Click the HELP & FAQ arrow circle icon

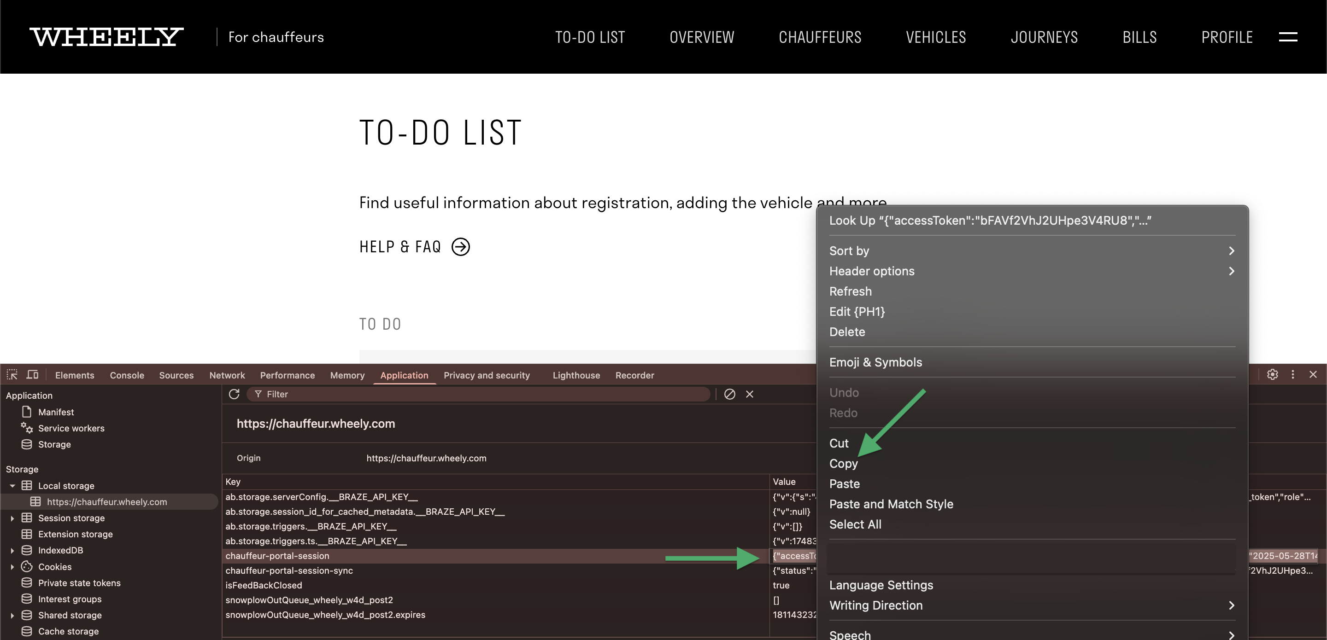pos(461,247)
